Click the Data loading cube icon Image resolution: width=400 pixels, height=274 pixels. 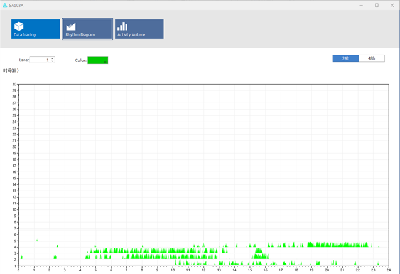19,26
